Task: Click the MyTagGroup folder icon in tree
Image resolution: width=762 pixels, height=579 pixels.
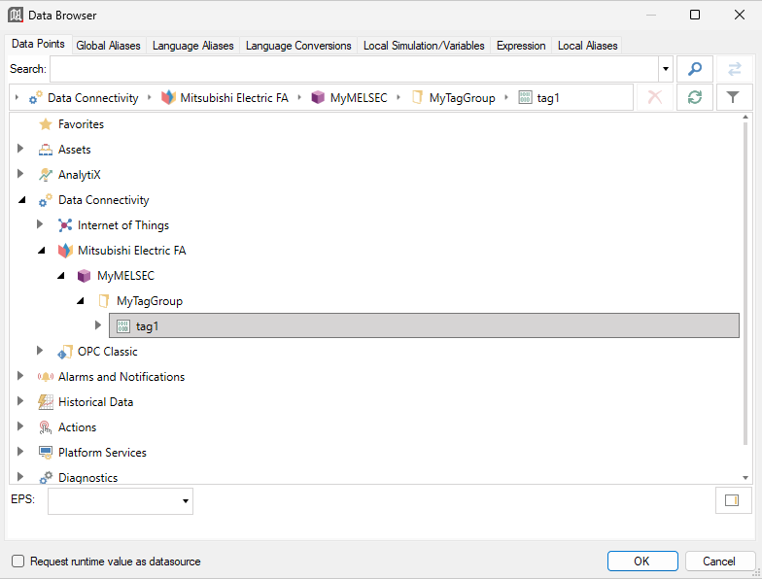Action: pyautogui.click(x=103, y=301)
